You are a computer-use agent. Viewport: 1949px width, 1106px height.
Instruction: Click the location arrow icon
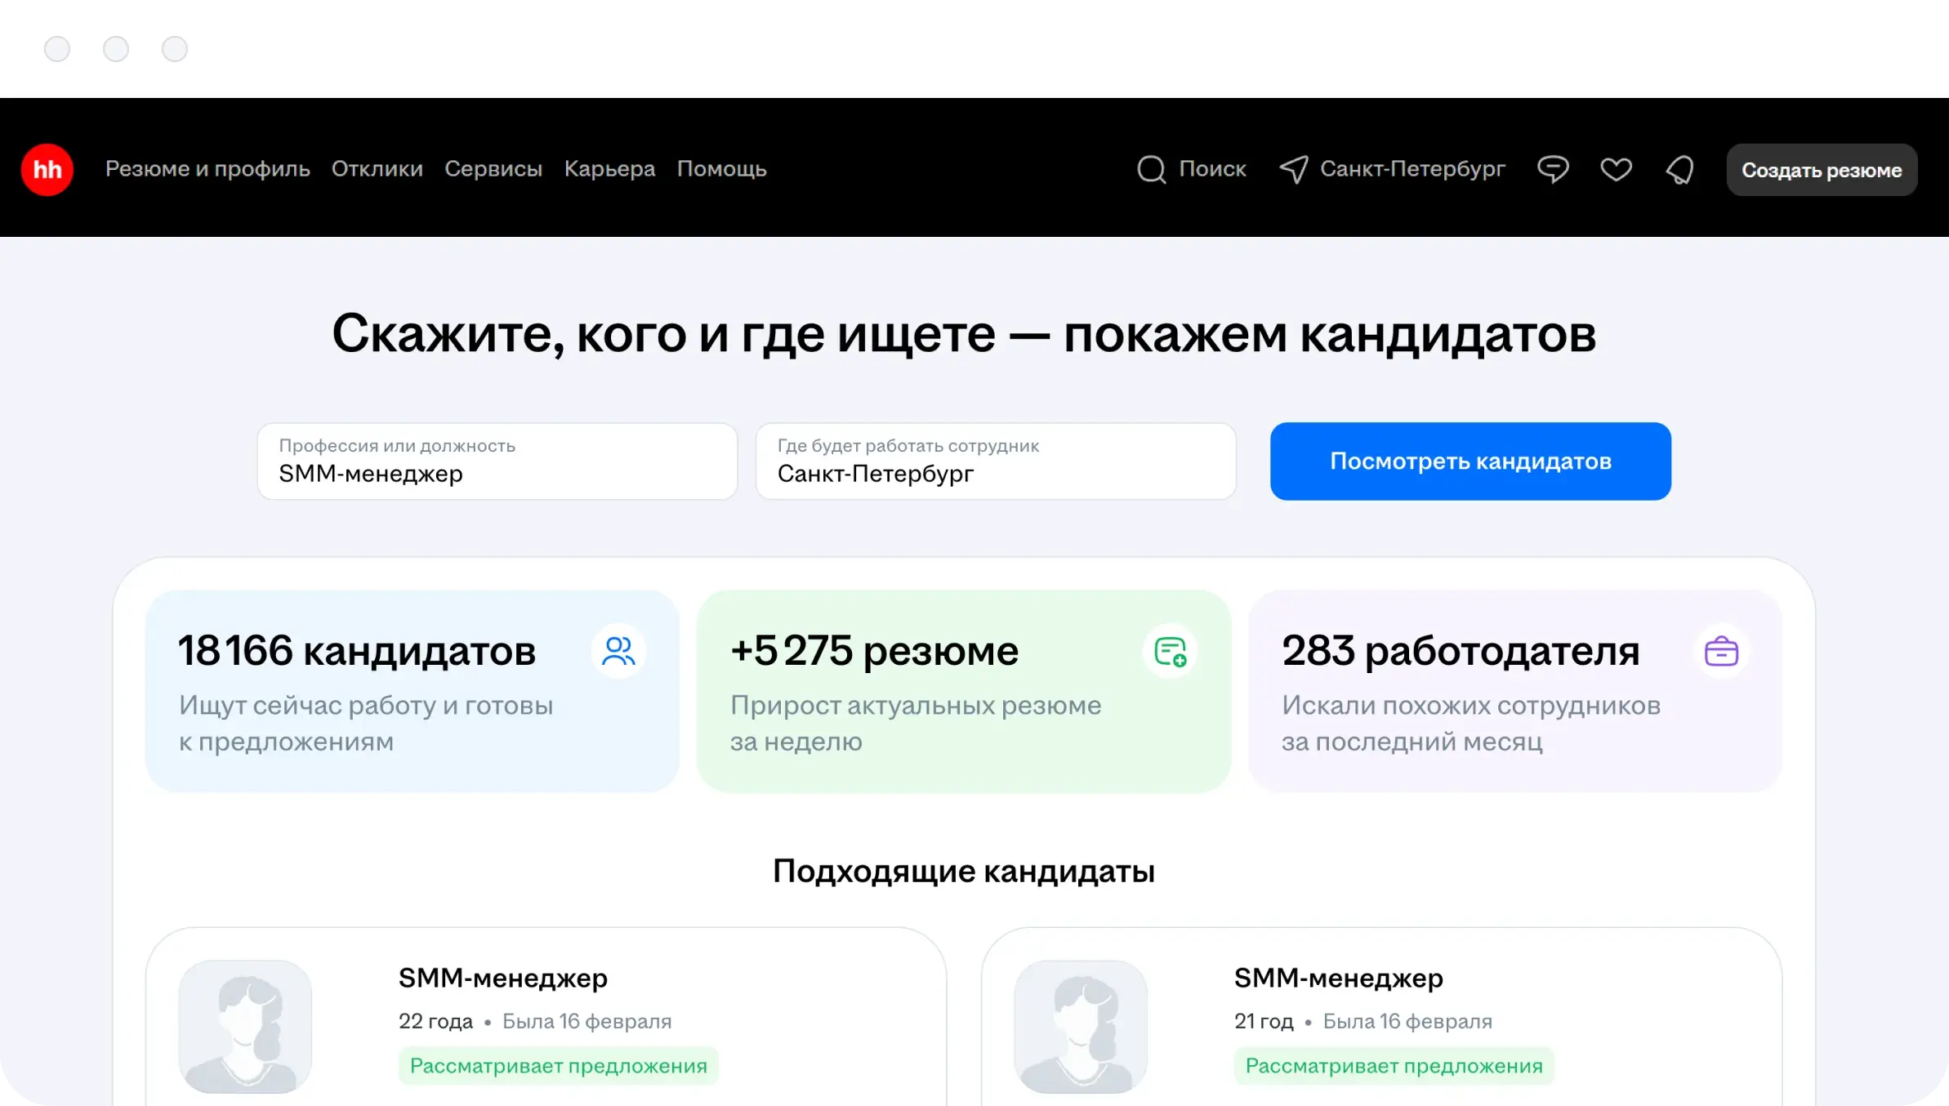point(1294,169)
